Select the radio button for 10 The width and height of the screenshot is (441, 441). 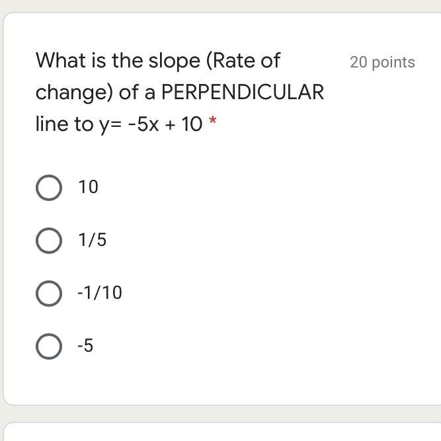tap(48, 188)
